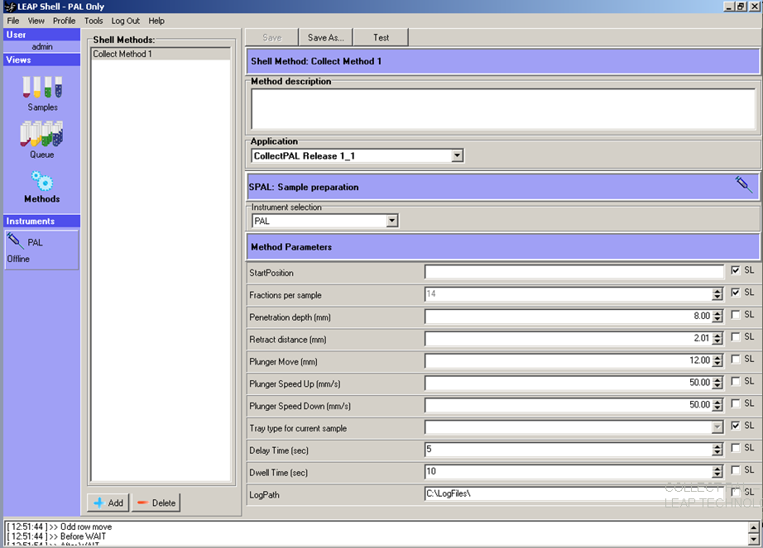Click the Save button
This screenshot has height=548, width=763.
point(272,37)
